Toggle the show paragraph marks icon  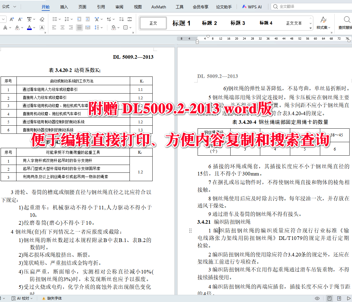tap(130, 19)
